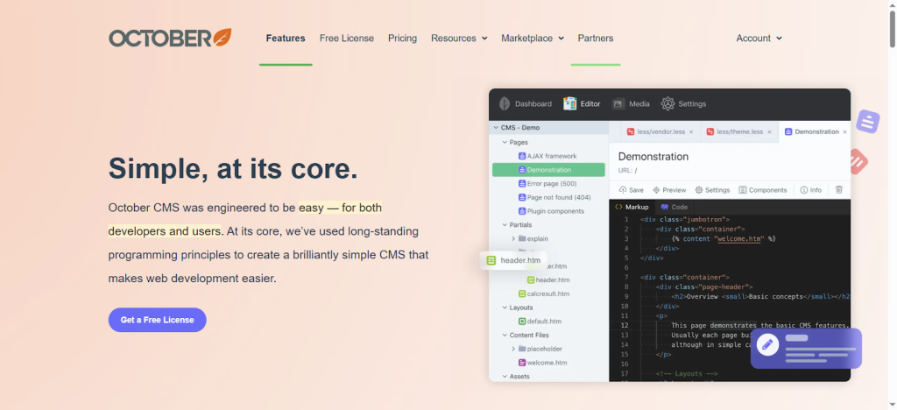The width and height of the screenshot is (897, 410).
Task: Select the highlighted Demonstration page in tree
Action: (x=548, y=170)
